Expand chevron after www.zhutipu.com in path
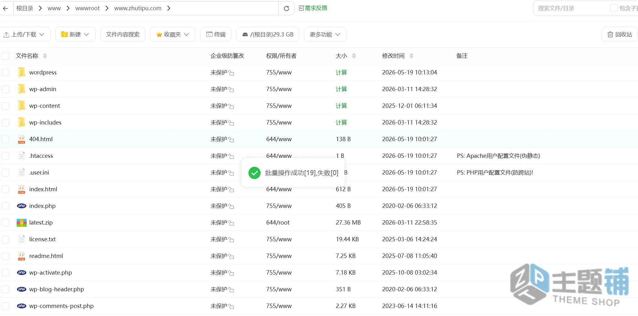The height and width of the screenshot is (316, 638). [169, 8]
